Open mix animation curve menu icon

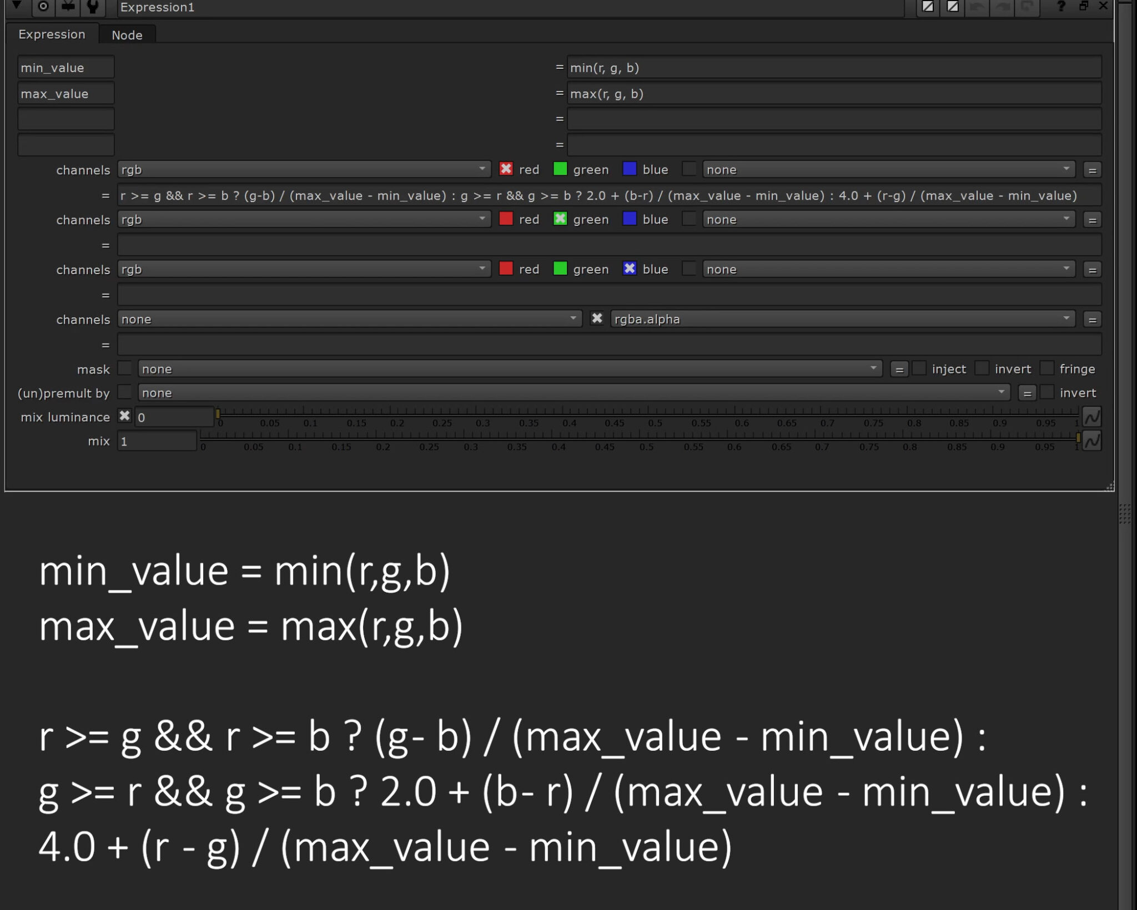click(1091, 441)
